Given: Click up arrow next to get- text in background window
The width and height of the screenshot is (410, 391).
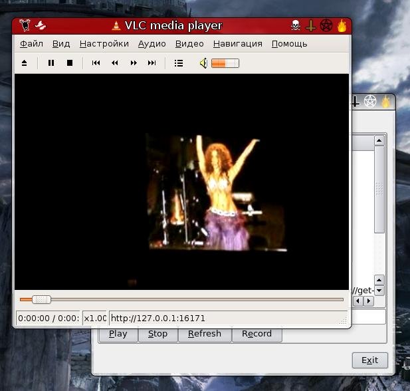Looking at the screenshot, I should 379,280.
